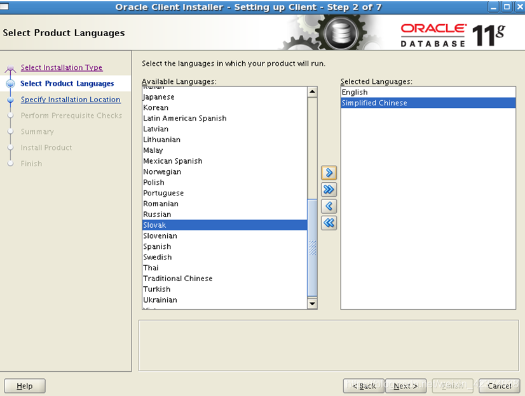Select Lithuanian in the list
This screenshot has height=396, width=525.
[x=224, y=140]
